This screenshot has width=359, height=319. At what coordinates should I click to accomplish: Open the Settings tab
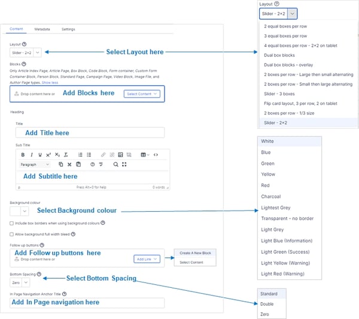click(x=68, y=29)
